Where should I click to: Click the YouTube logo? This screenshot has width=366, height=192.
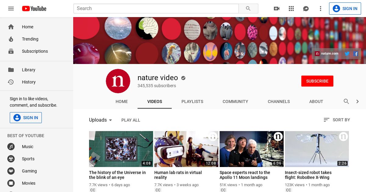(34, 9)
